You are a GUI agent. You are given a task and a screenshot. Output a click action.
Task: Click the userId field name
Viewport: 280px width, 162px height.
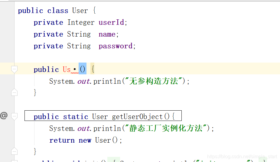(112, 22)
